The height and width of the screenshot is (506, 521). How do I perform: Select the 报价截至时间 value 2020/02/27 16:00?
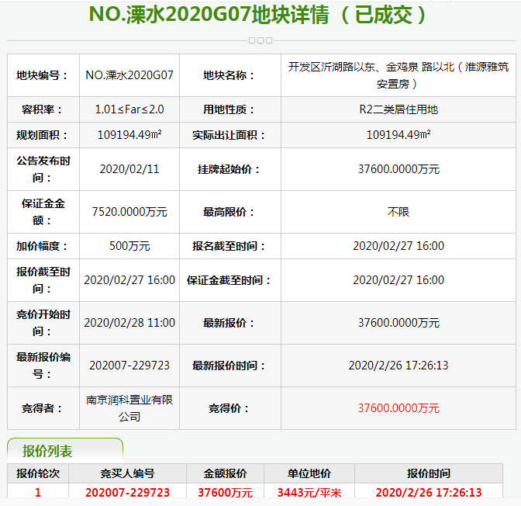click(x=129, y=280)
